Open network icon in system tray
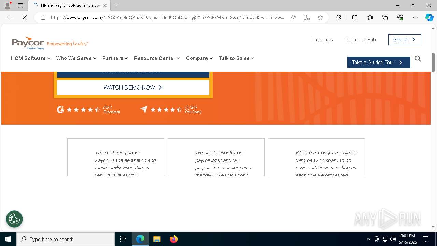 385,239
